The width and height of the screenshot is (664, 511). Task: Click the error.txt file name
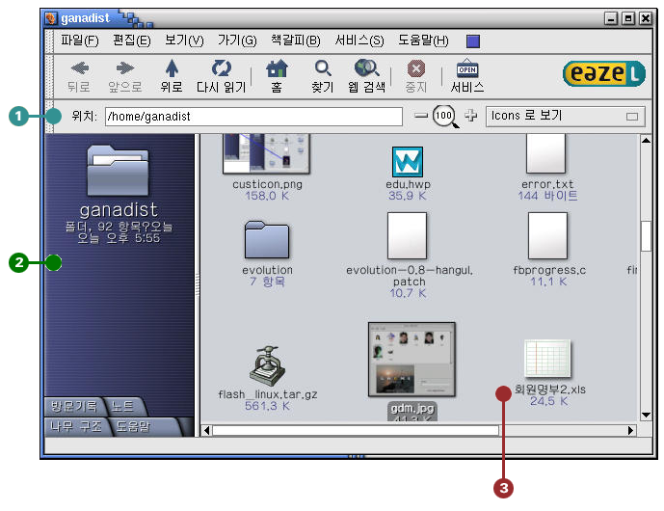[547, 184]
